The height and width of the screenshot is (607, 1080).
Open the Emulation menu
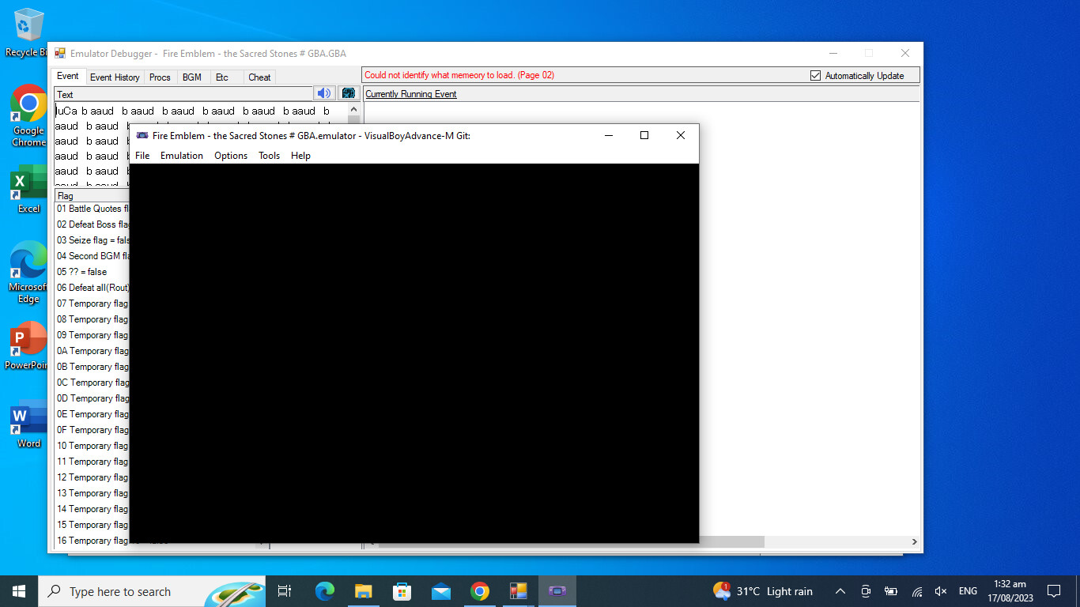[182, 156]
